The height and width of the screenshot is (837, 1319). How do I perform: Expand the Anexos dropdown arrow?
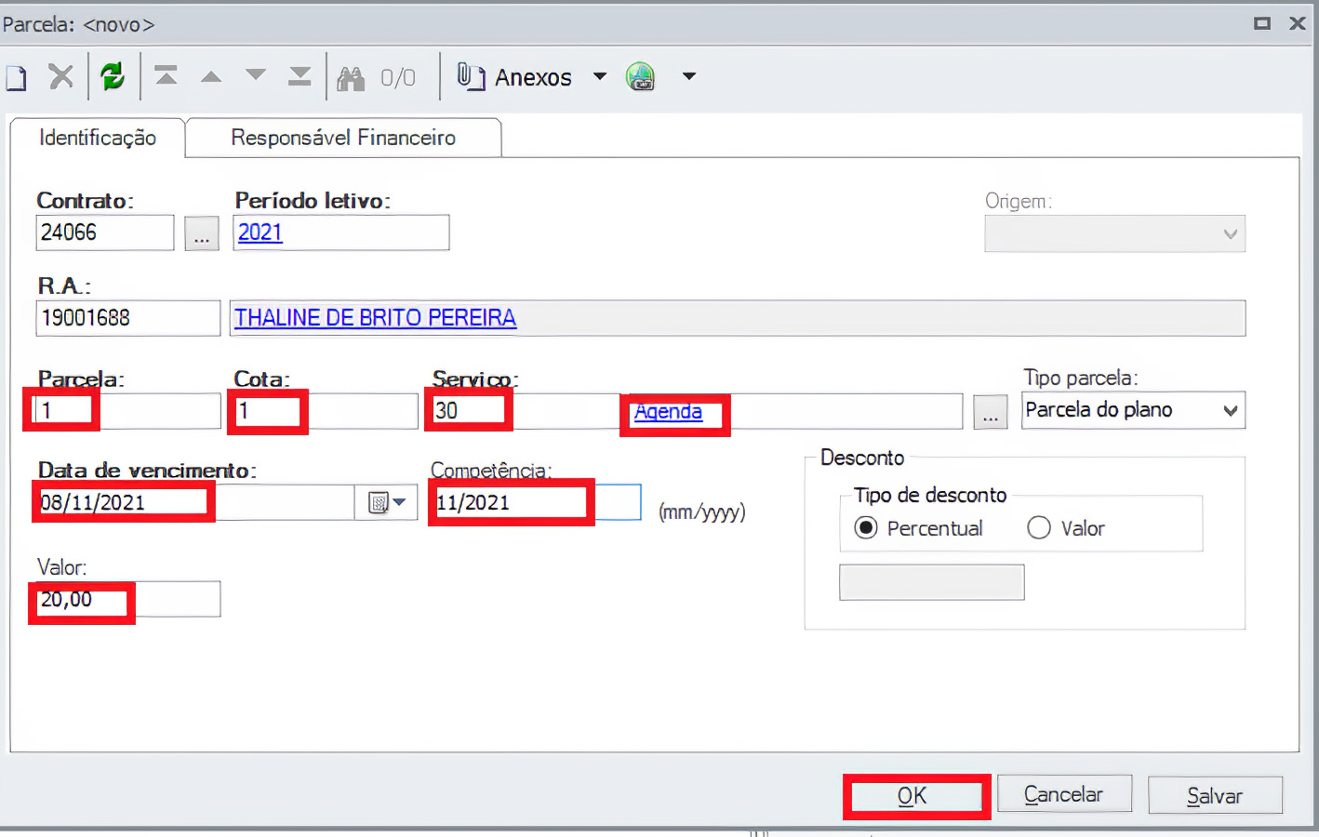(600, 76)
